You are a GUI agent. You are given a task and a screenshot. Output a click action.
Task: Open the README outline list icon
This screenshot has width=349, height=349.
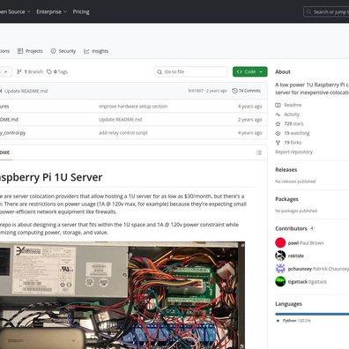(259, 152)
